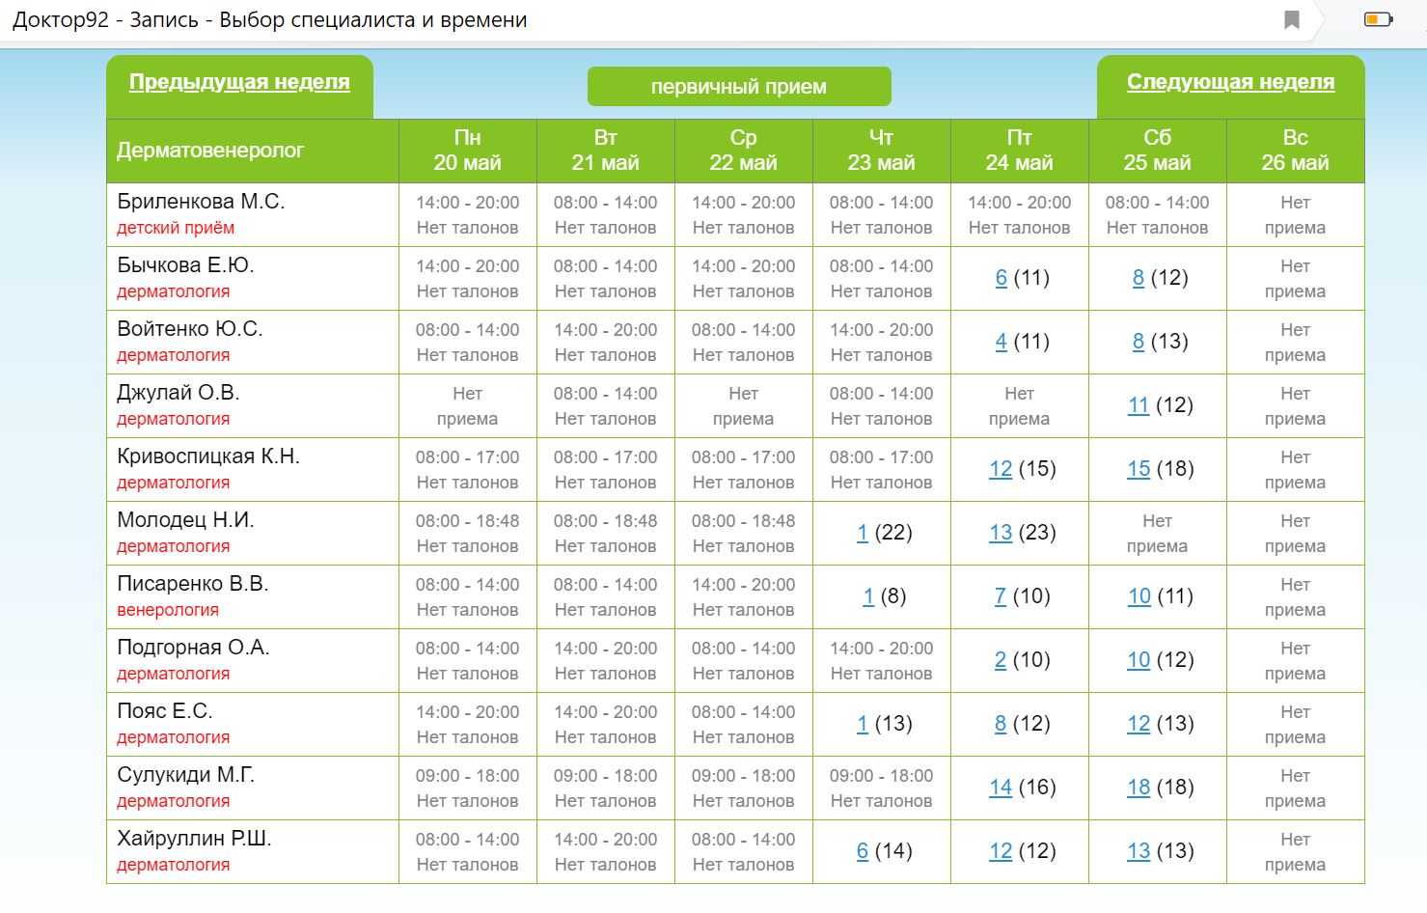The height and width of the screenshot is (913, 1427).
Task: Open Подгорная О.А. Friday slots link 2
Action: (1001, 660)
